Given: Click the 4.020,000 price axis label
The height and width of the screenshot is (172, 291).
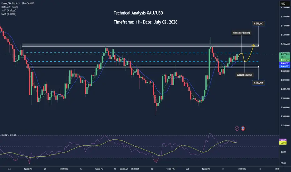Looking at the screenshot, I should pyautogui.click(x=285, y=80).
